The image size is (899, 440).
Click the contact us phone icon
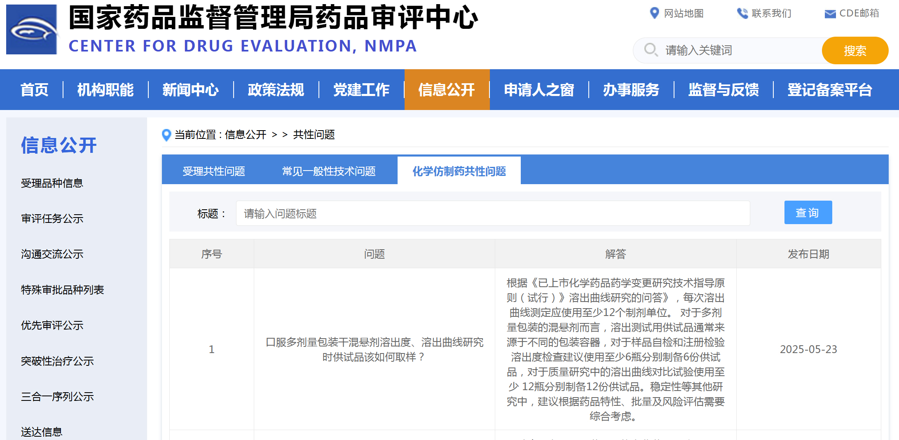point(742,13)
